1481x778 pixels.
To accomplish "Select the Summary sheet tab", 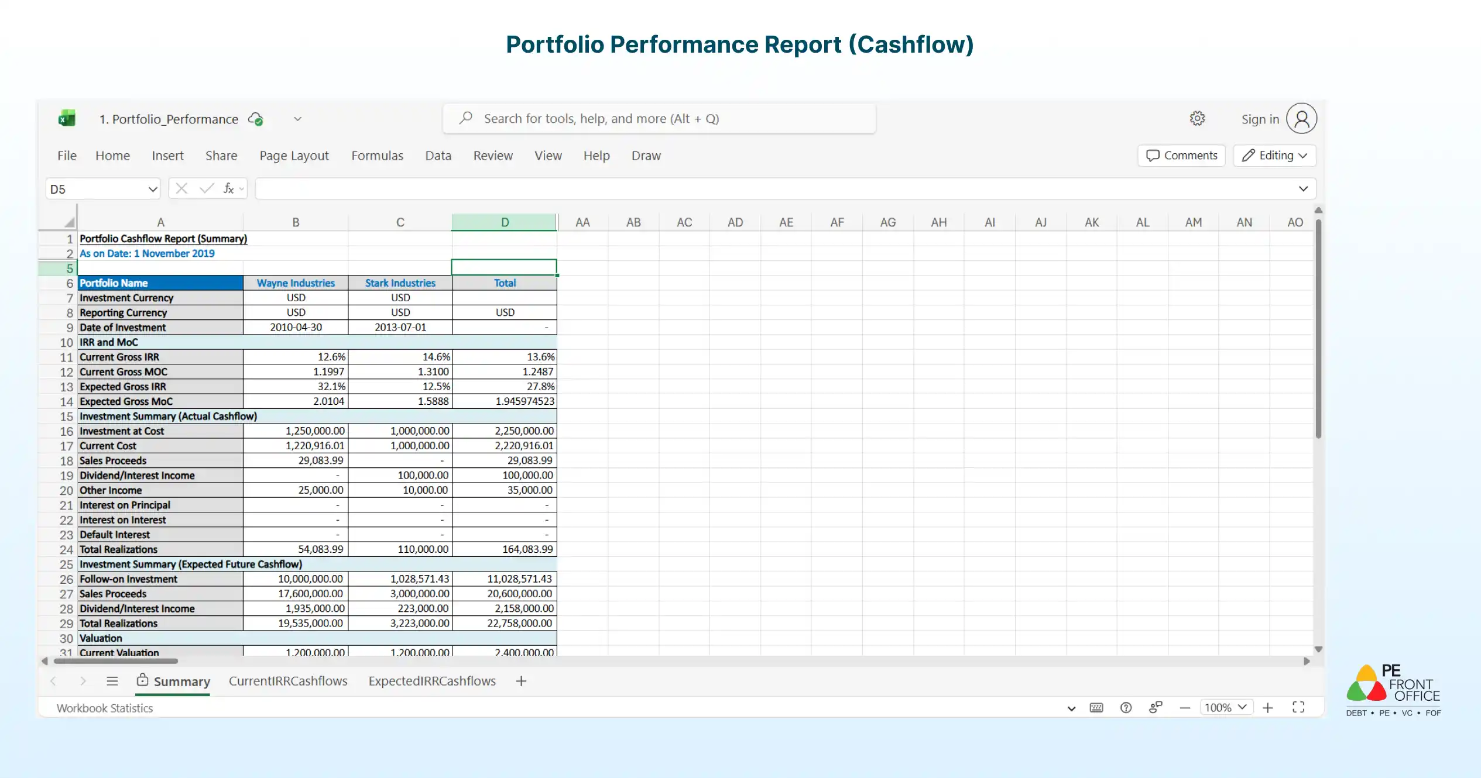I will click(x=173, y=681).
